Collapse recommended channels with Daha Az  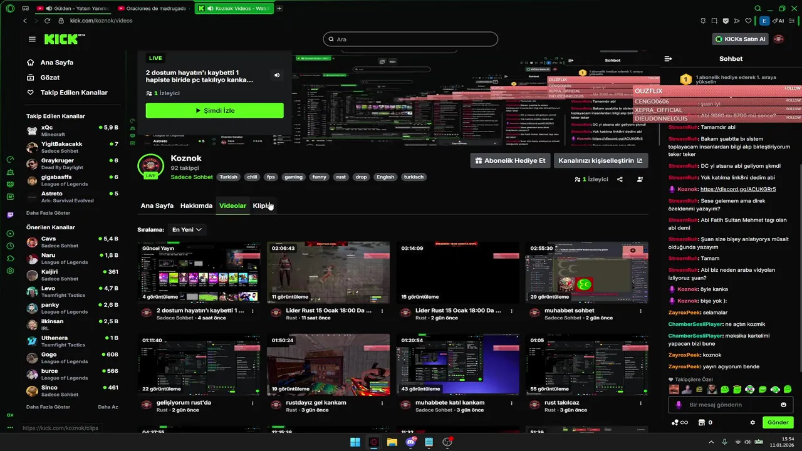tap(108, 407)
